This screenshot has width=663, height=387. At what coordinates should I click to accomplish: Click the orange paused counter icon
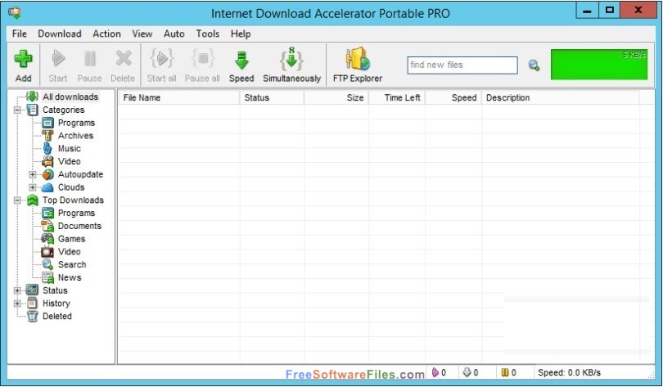(x=505, y=372)
